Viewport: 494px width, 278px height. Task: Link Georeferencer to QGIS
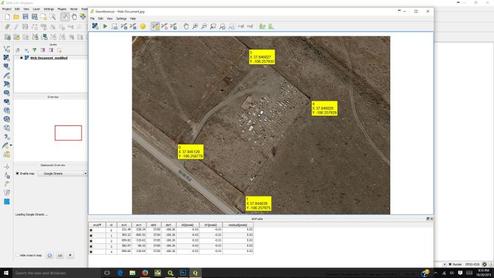tap(241, 27)
